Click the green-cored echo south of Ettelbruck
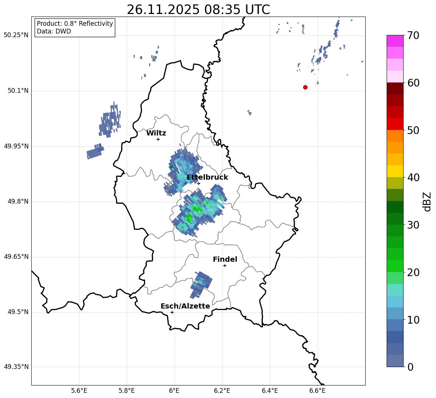436x398 pixels. (x=199, y=211)
